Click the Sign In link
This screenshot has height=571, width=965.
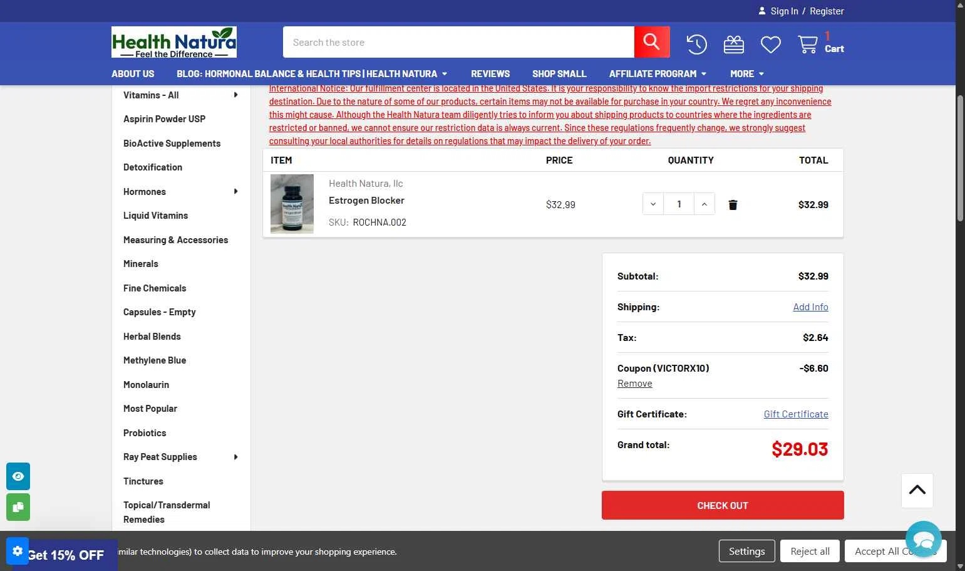tap(784, 11)
